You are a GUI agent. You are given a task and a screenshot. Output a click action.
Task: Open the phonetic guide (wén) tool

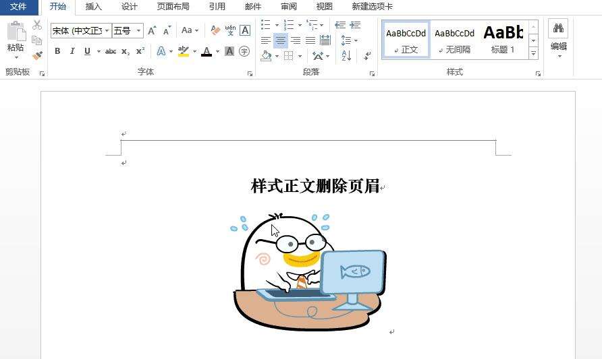tap(230, 30)
